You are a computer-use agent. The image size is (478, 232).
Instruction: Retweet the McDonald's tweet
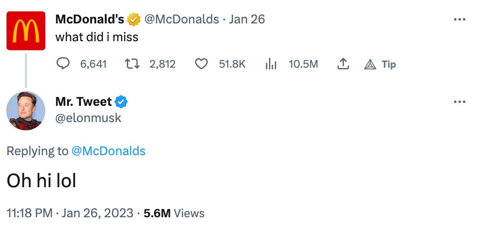(132, 64)
